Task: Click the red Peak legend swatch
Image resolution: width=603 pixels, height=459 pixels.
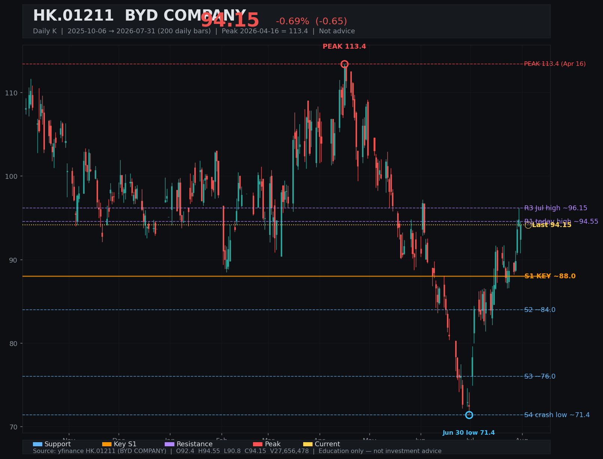Action: click(x=258, y=444)
